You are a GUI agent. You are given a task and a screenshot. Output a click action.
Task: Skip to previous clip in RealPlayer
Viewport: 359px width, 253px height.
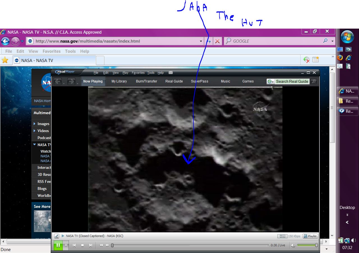pos(74,245)
